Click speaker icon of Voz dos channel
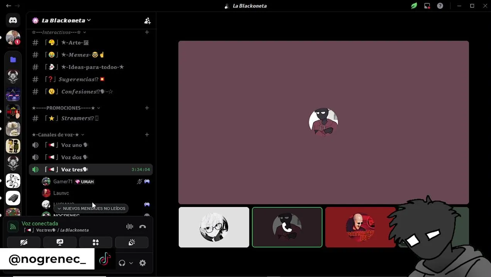This screenshot has width=491, height=277. click(x=36, y=157)
